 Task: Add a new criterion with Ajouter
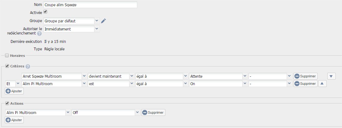(x=14, y=91)
